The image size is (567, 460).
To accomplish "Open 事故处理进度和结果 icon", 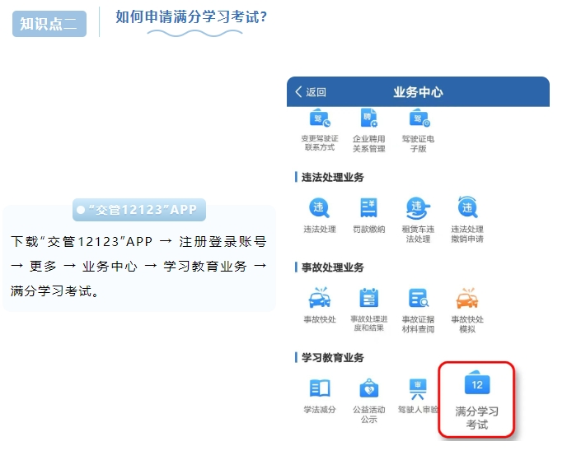I will tap(369, 298).
